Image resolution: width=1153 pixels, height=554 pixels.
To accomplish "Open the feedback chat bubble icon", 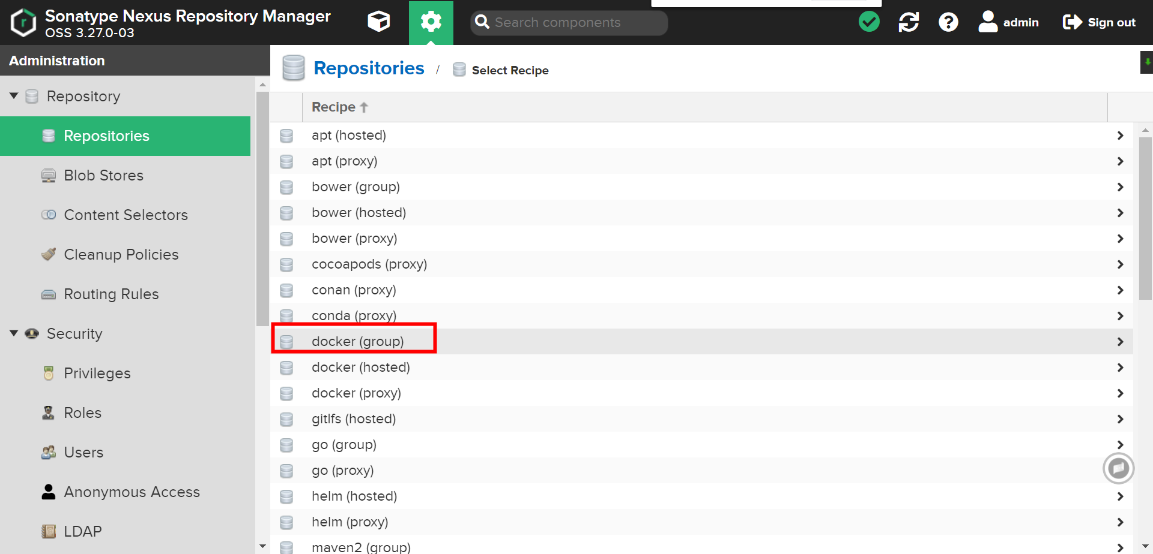I will 1118,468.
